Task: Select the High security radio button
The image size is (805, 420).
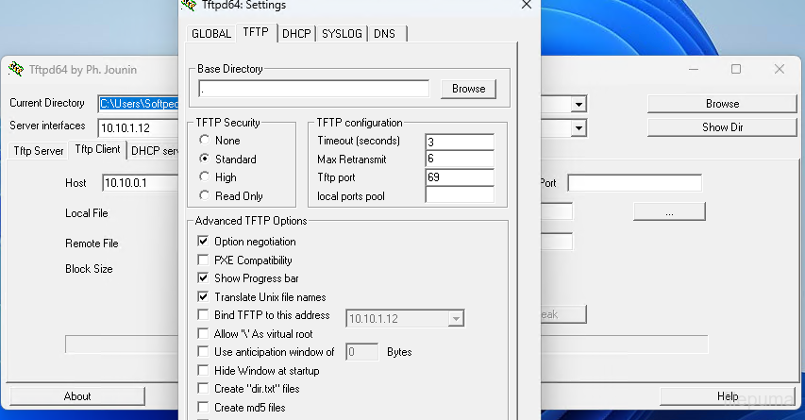Action: coord(204,177)
